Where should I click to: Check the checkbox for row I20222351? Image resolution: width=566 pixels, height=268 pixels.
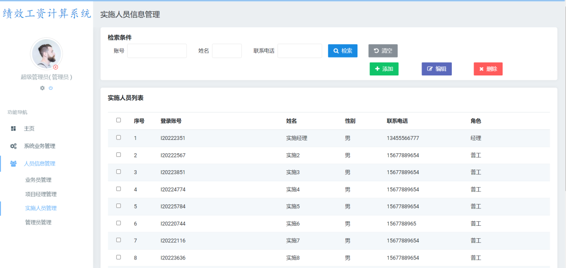click(118, 137)
